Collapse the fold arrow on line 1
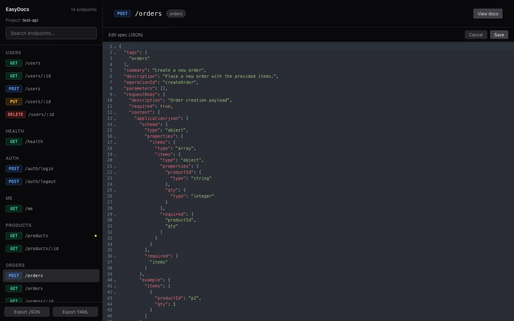This screenshot has width=514, height=321. point(115,47)
